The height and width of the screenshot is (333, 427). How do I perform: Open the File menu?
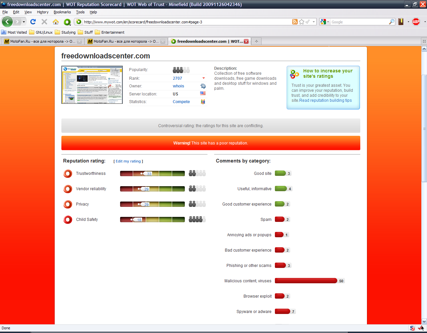tap(5, 12)
